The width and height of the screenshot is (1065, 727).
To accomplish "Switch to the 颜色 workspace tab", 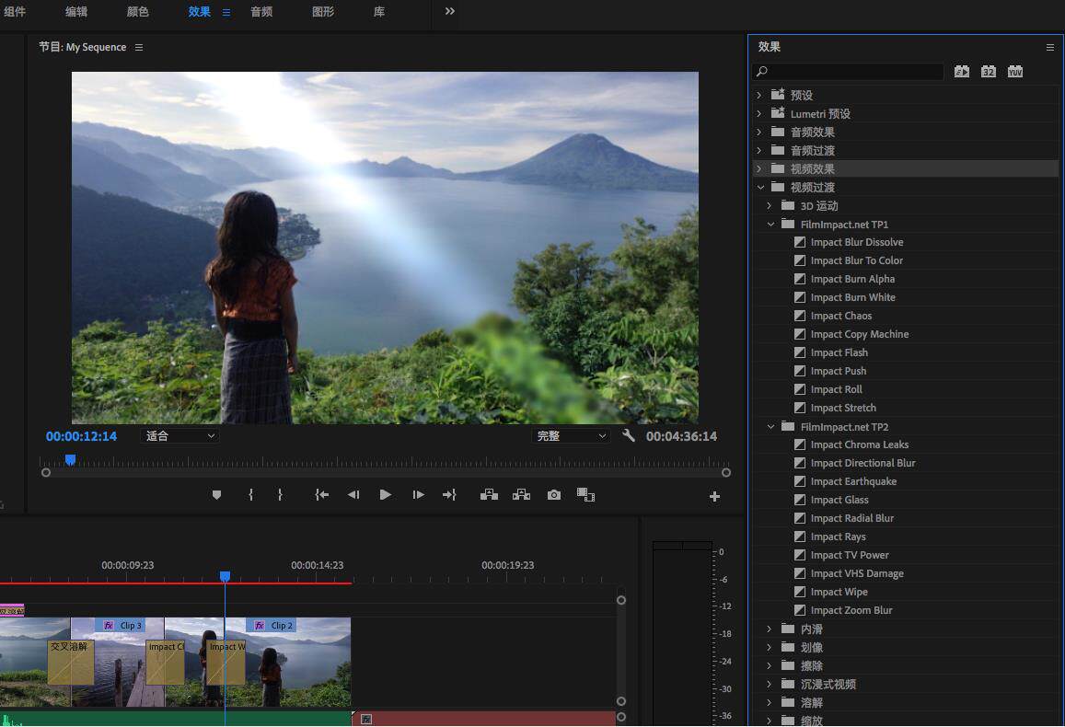I will click(x=137, y=12).
